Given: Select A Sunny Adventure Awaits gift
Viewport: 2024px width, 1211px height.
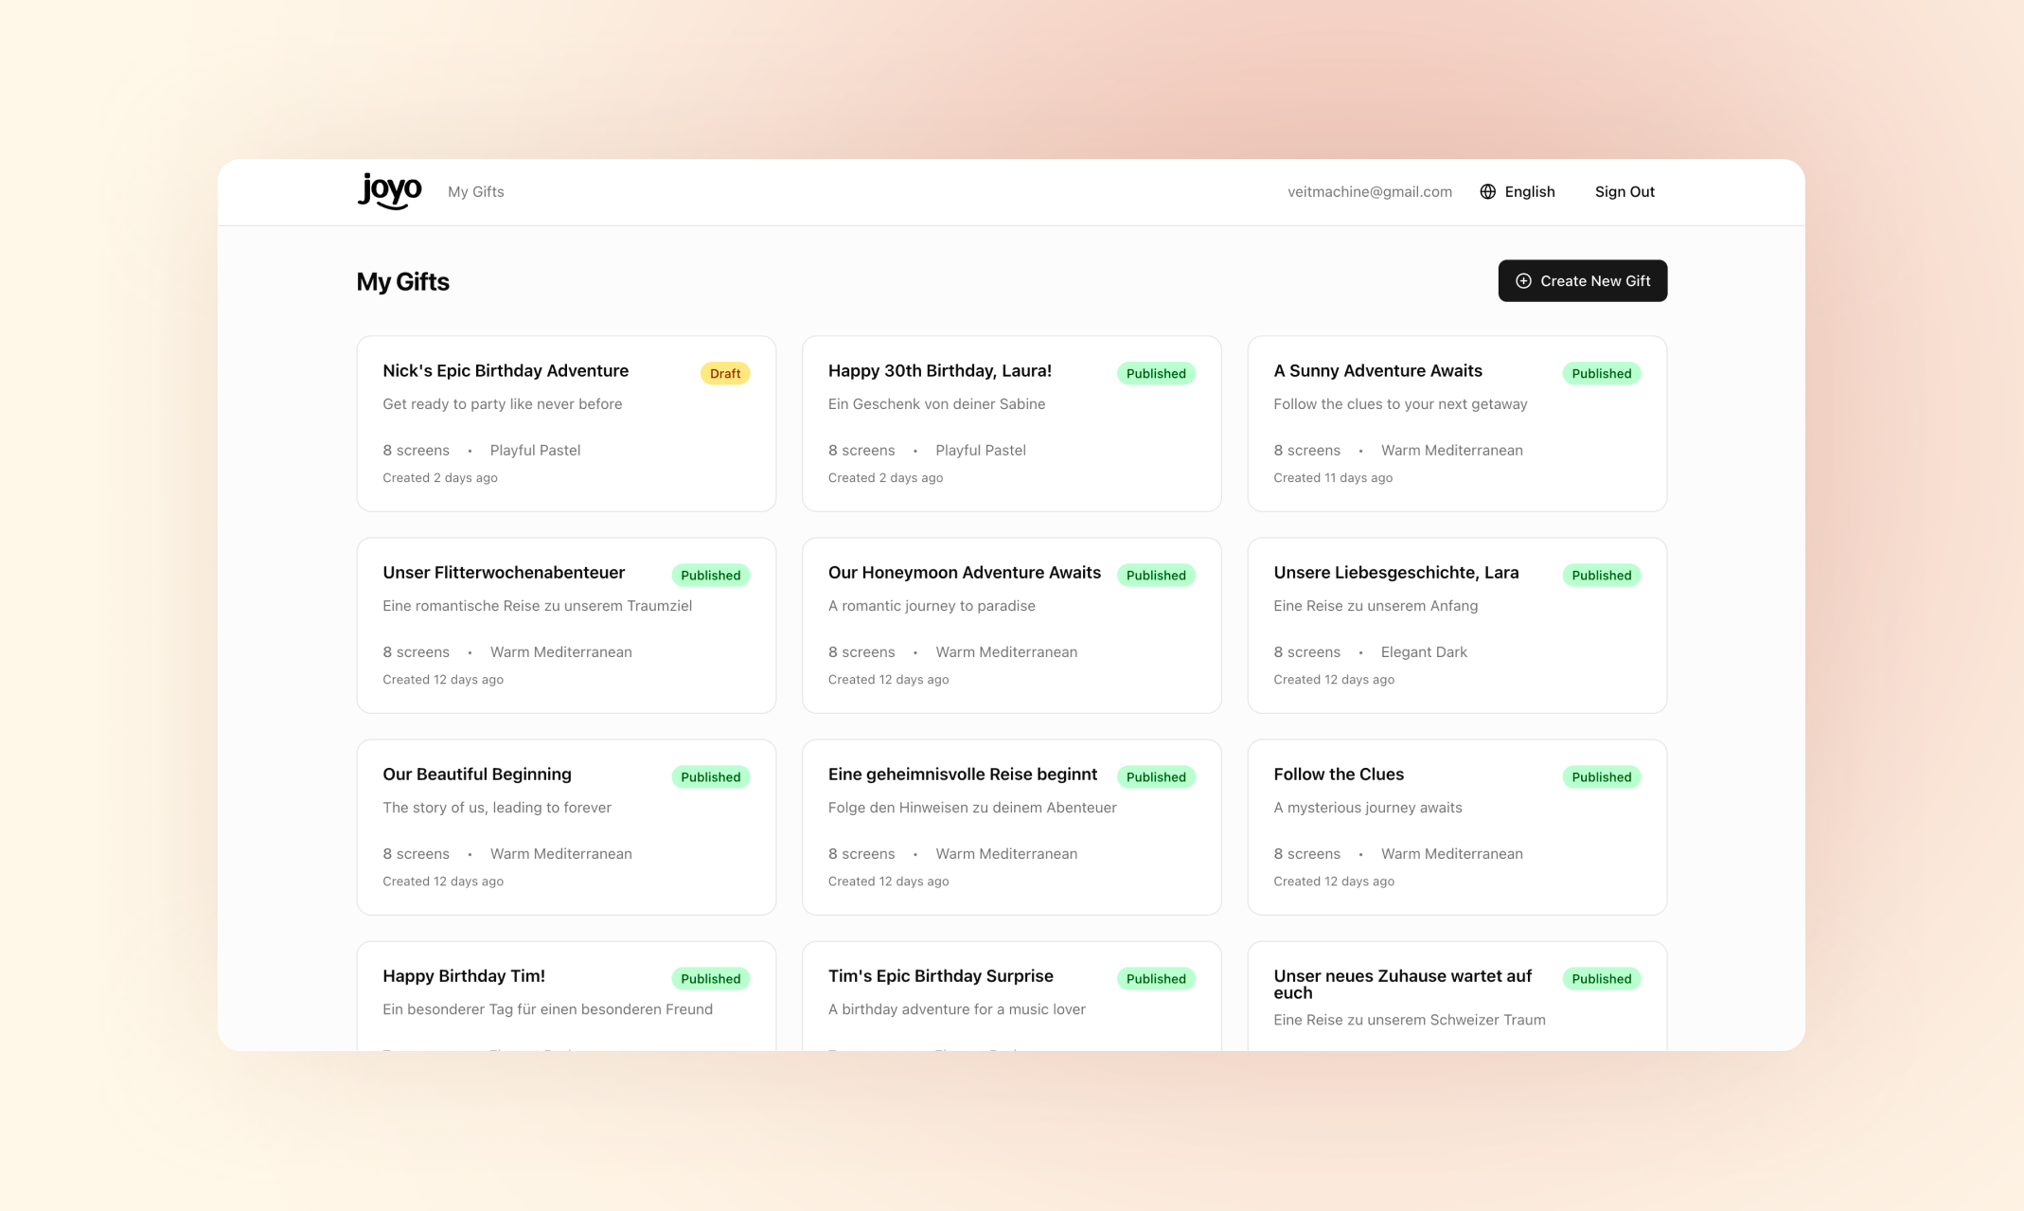Looking at the screenshot, I should coord(1376,371).
